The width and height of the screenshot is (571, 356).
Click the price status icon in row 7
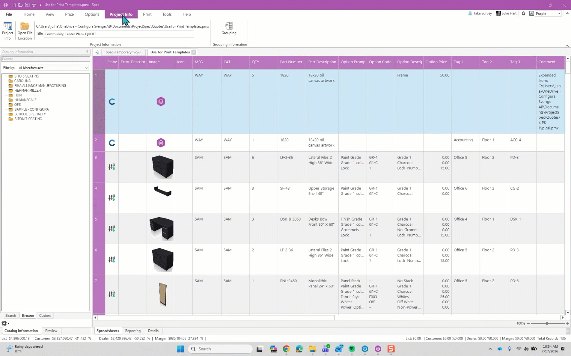click(112, 294)
